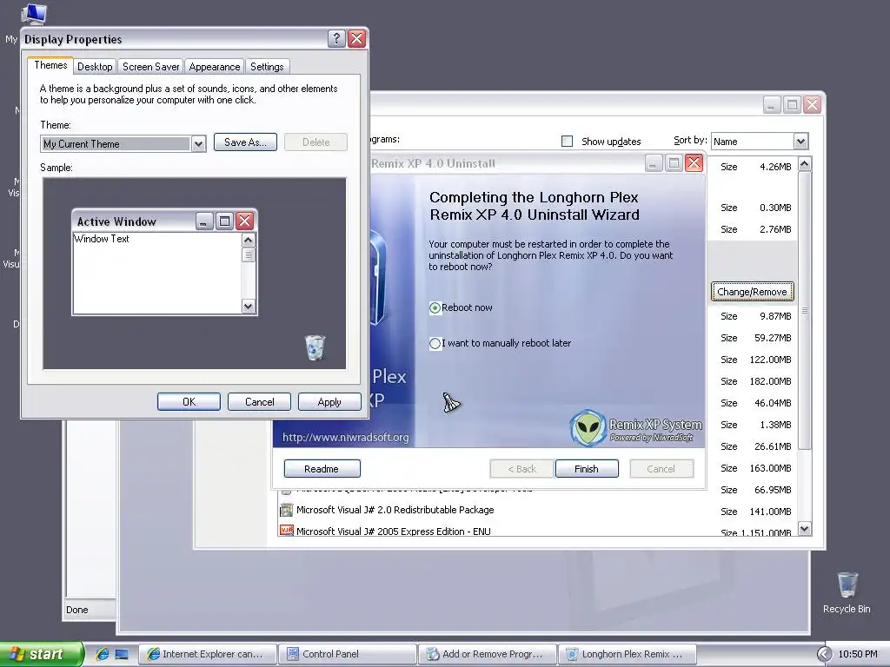This screenshot has height=667, width=890.
Task: Click the Change/Remove button
Action: [x=752, y=292]
